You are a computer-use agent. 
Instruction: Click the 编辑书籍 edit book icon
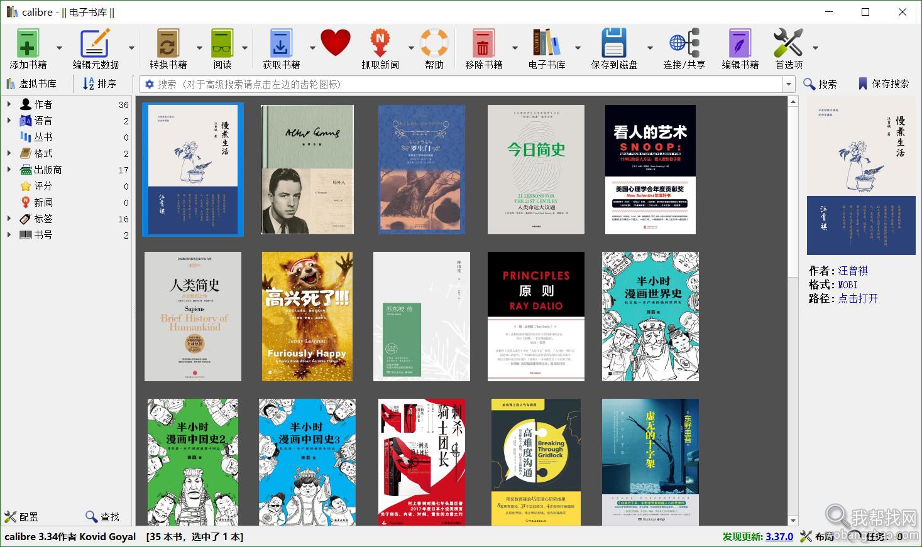[x=740, y=43]
